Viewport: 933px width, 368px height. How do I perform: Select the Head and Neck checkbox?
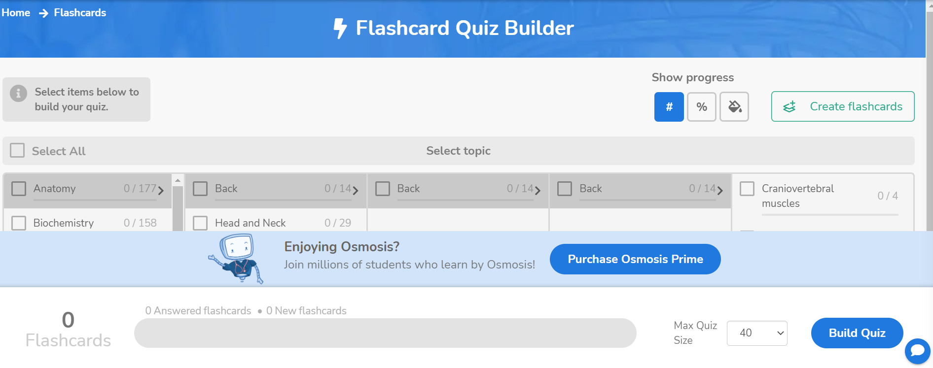(x=200, y=223)
